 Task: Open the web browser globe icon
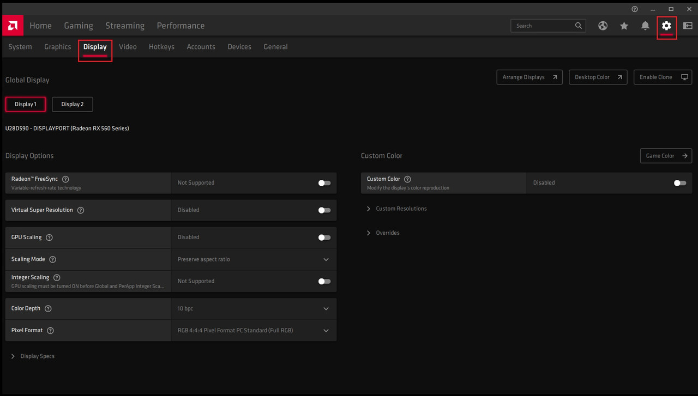pyautogui.click(x=603, y=26)
